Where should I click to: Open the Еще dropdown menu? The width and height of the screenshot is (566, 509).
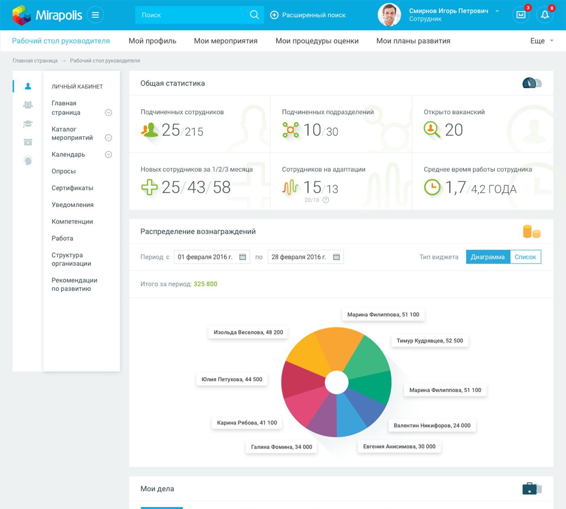coord(542,41)
